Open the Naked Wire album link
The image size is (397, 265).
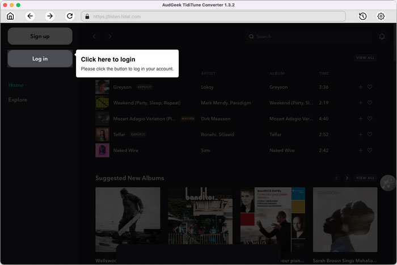pyautogui.click(x=282, y=150)
